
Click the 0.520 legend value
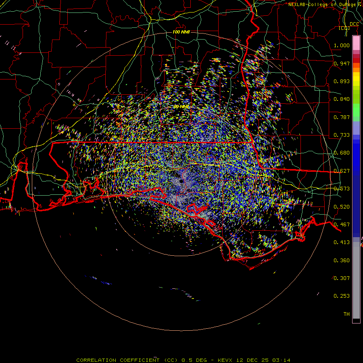pyautogui.click(x=342, y=207)
